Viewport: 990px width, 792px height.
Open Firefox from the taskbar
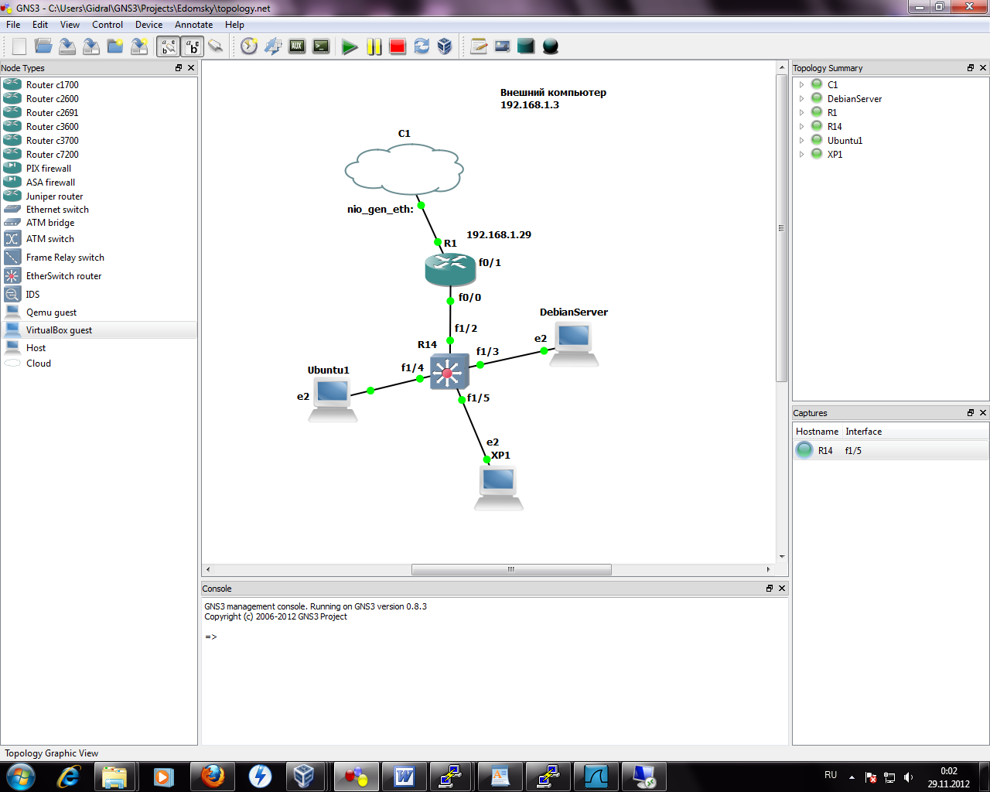click(x=213, y=776)
